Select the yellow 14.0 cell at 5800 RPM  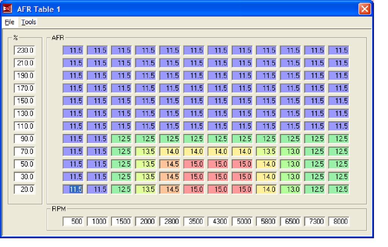pyautogui.click(x=266, y=164)
